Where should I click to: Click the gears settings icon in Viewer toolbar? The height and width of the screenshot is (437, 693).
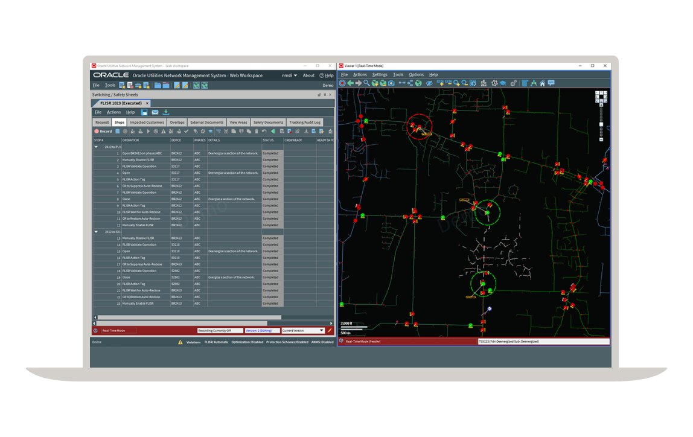[x=513, y=83]
